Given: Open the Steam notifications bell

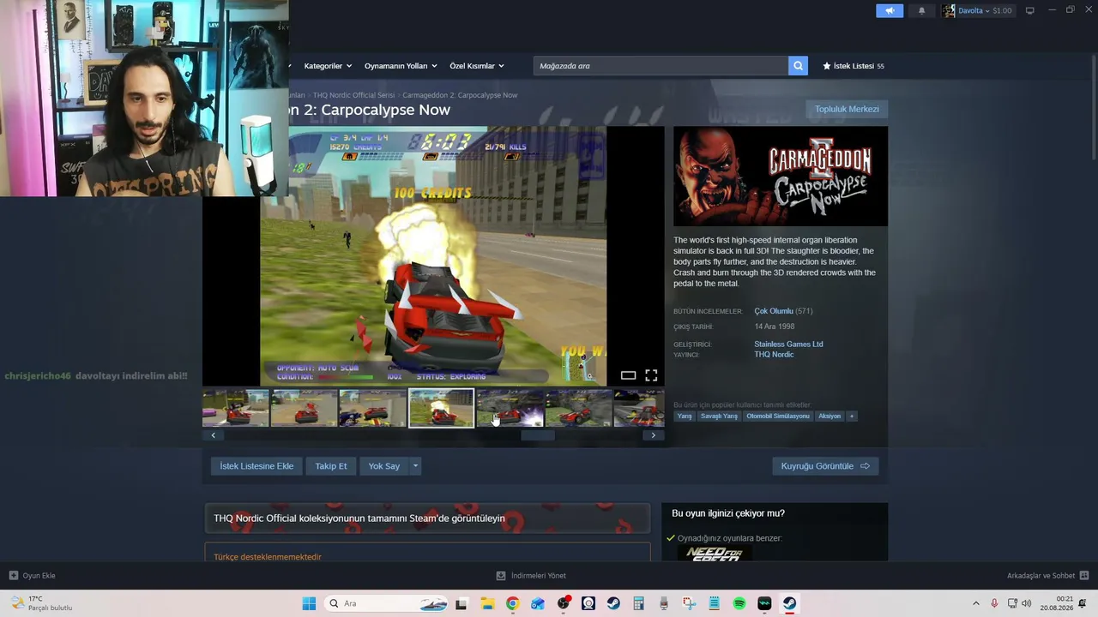Looking at the screenshot, I should click(x=922, y=11).
